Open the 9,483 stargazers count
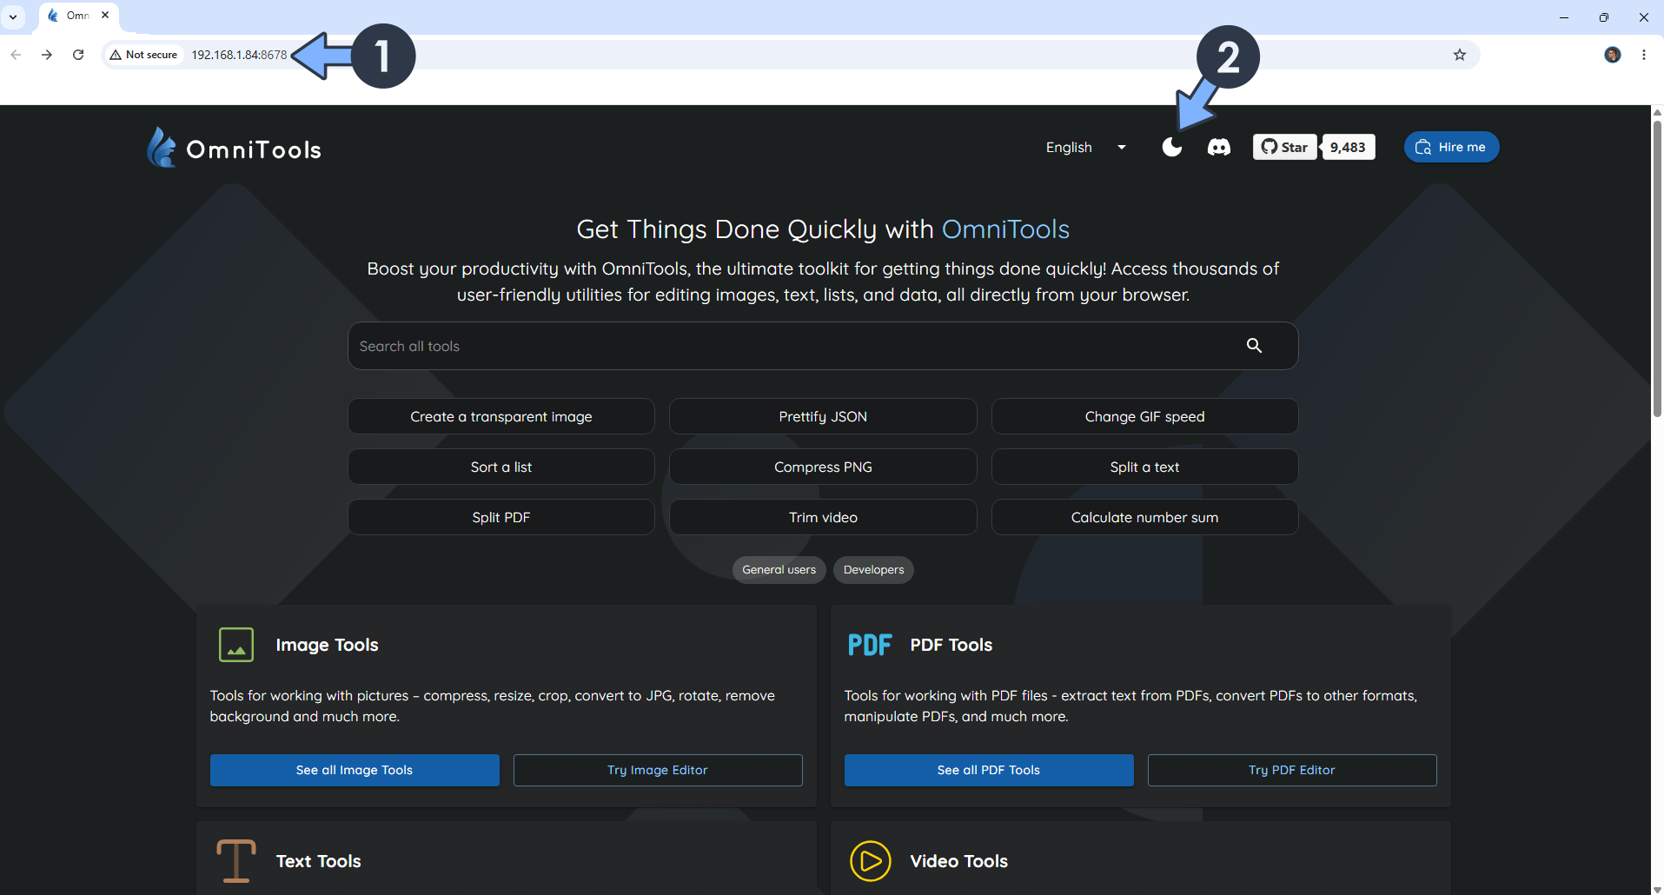This screenshot has height=895, width=1664. (x=1348, y=147)
